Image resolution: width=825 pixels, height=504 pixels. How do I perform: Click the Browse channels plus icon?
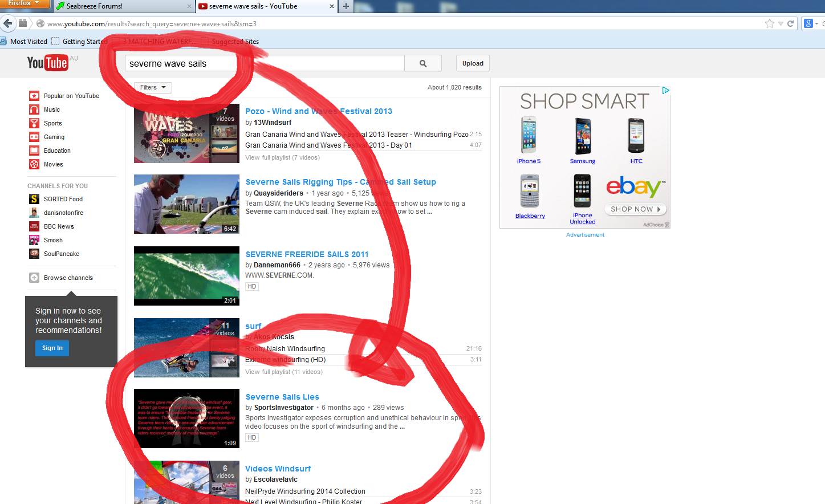34,278
